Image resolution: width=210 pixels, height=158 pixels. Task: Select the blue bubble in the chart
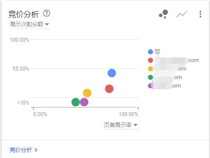click(112, 73)
